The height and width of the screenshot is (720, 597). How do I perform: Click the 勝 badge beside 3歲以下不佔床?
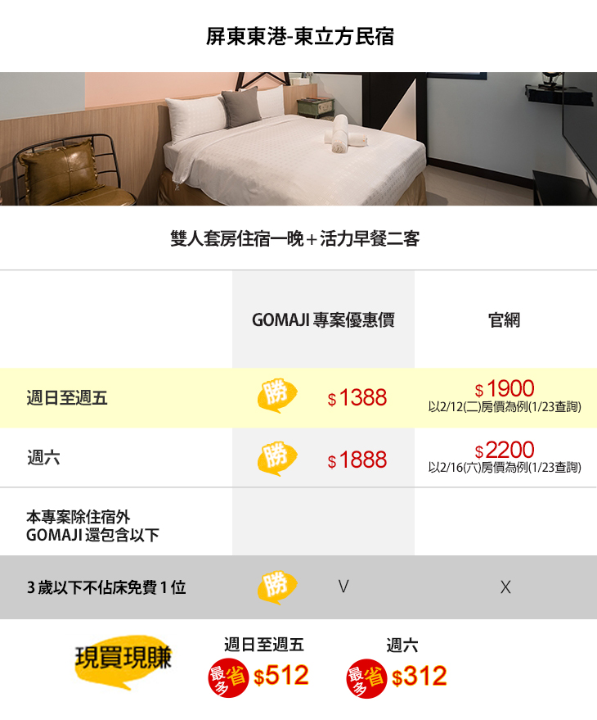276,586
